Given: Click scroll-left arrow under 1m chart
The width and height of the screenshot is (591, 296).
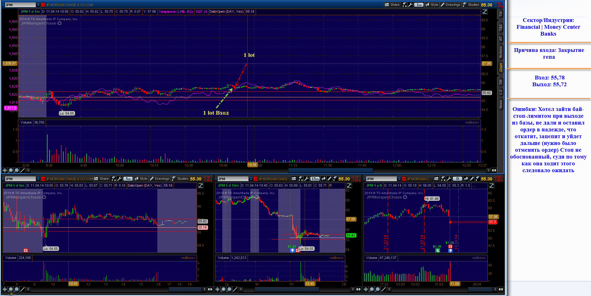Looking at the screenshot, I should click(28, 170).
